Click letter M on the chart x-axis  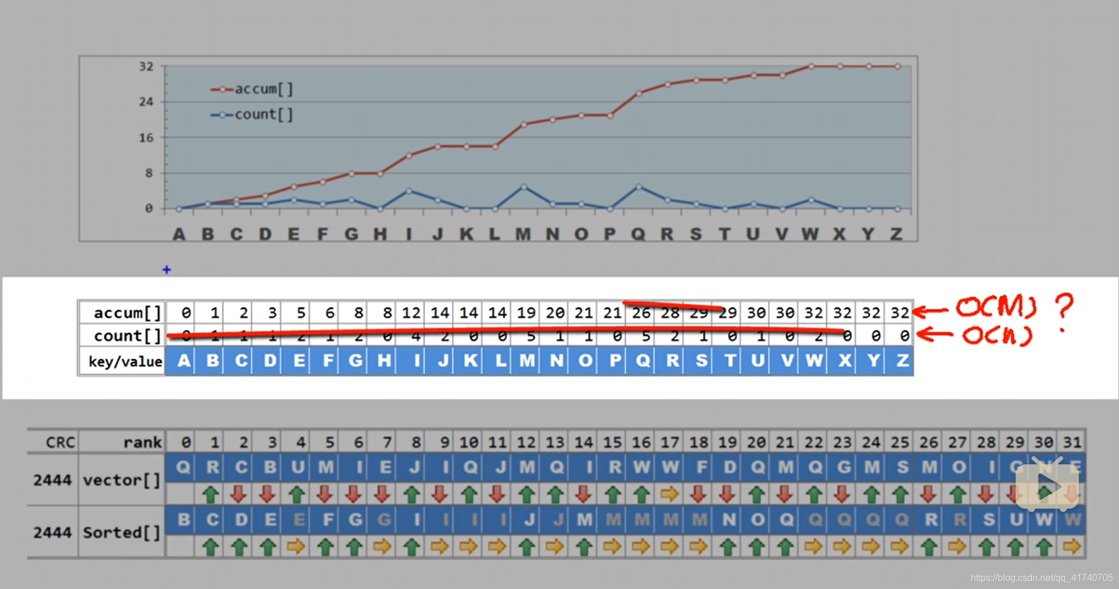click(523, 234)
